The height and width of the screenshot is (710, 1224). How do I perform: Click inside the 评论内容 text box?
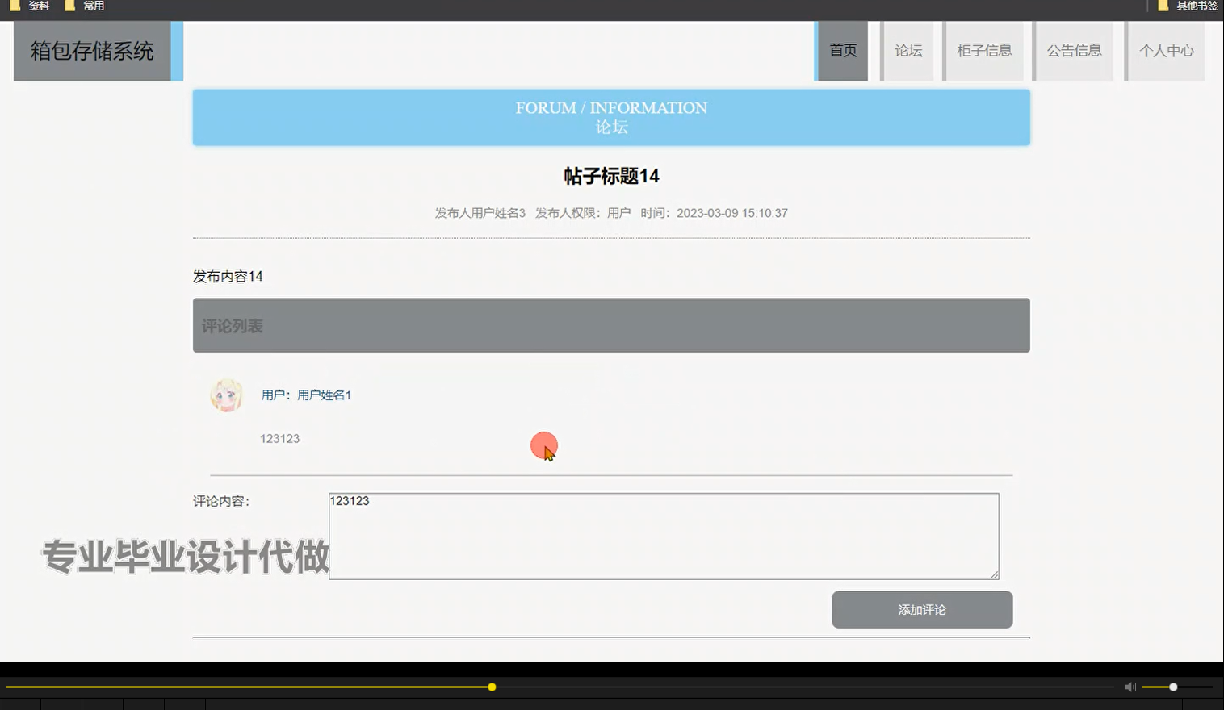(664, 535)
